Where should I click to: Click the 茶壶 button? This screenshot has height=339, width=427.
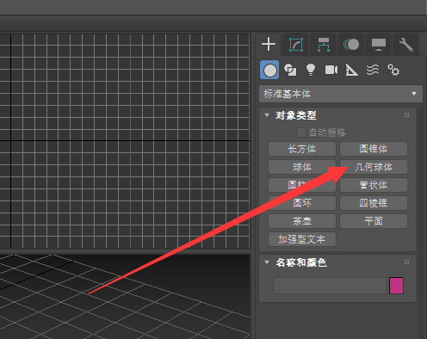pos(302,221)
